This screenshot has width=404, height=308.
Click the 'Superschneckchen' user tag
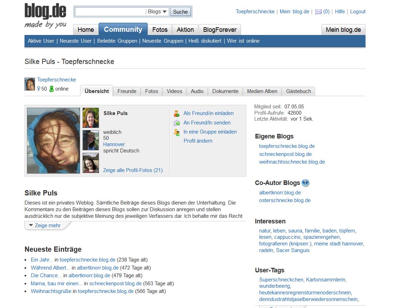coord(281,280)
